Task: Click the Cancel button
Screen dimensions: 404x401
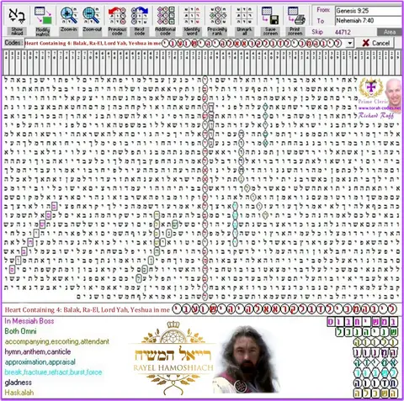Action: 375,43
